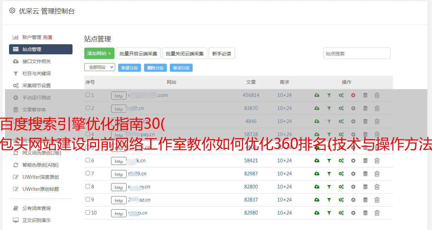Click the gears settings icon in row 83870
Image resolution: width=432 pixels, height=230 pixels.
tap(341, 108)
